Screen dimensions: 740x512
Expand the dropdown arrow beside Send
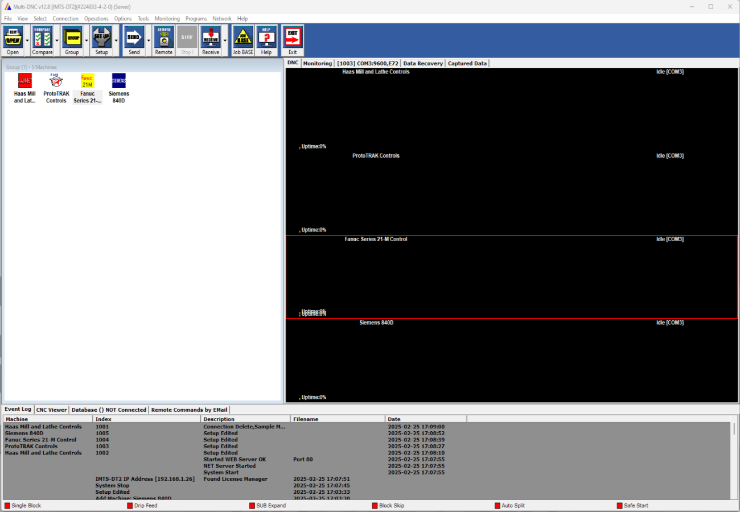pos(149,40)
